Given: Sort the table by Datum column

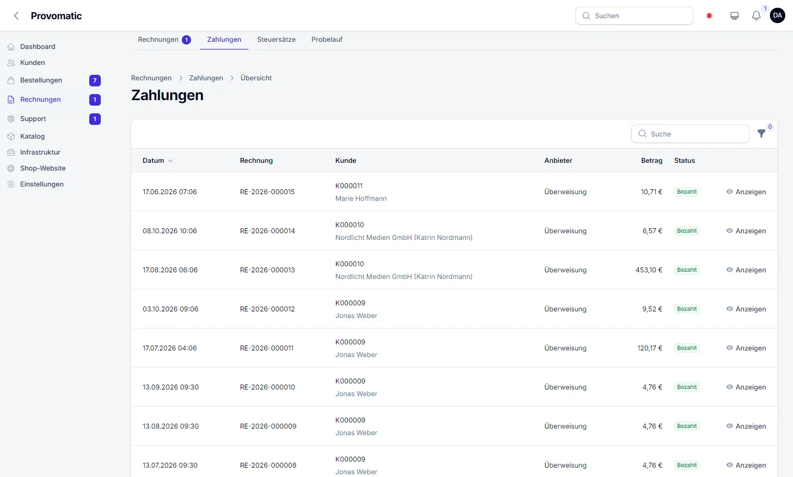Looking at the screenshot, I should coord(157,161).
